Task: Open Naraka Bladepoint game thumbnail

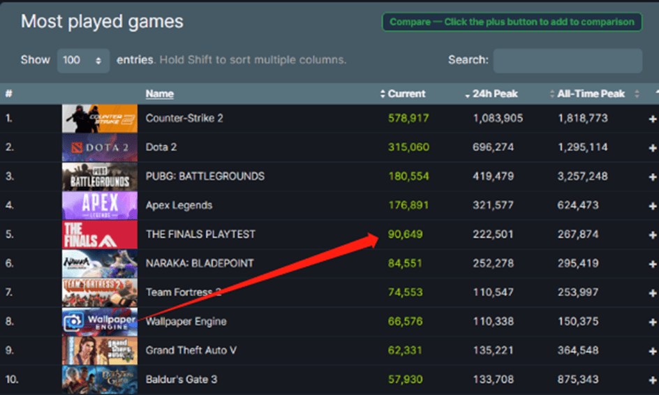Action: click(100, 264)
